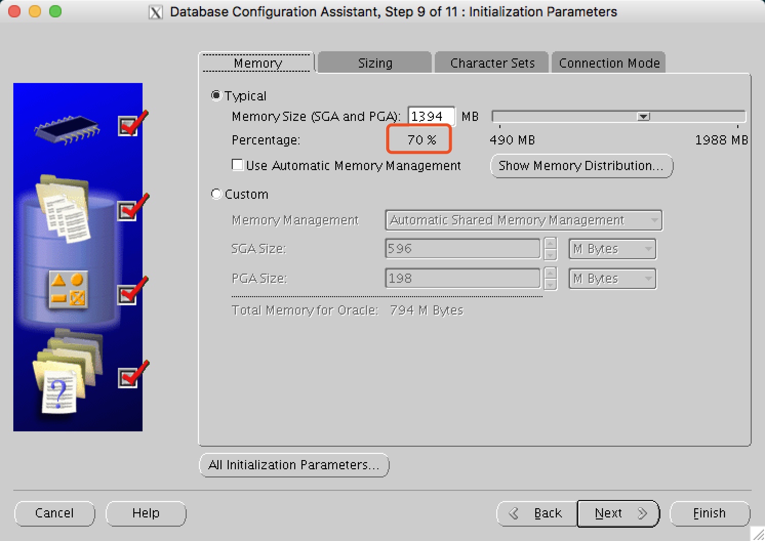This screenshot has height=541, width=765.
Task: Select the Custom memory option
Action: click(x=216, y=194)
